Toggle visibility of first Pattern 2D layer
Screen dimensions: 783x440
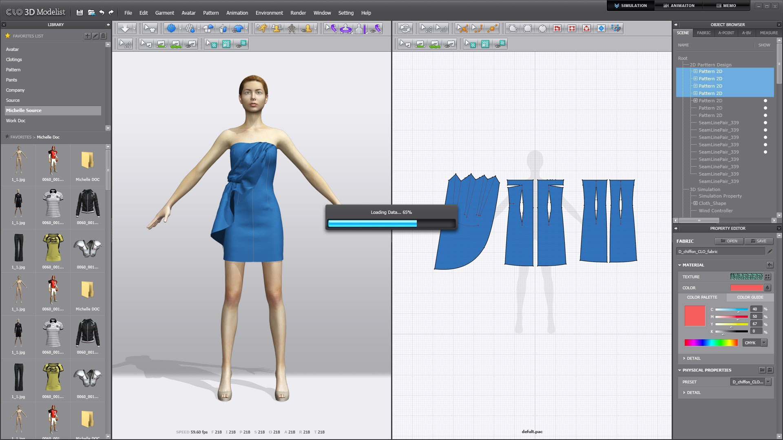(764, 71)
